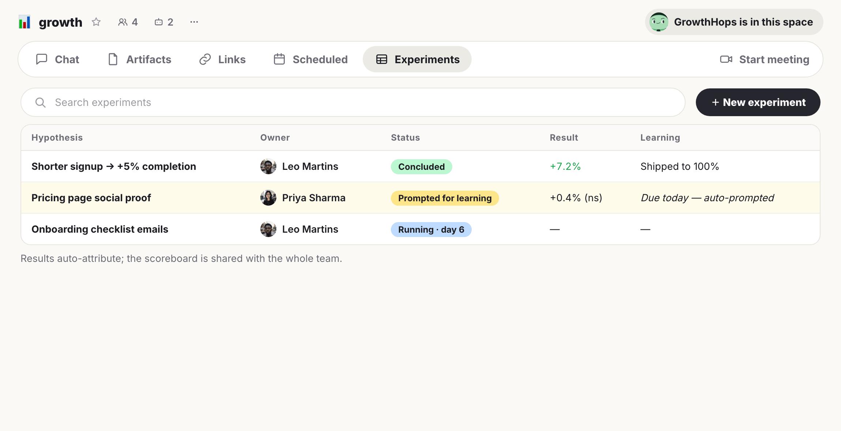
Task: Open the more options ellipsis menu
Action: 194,22
